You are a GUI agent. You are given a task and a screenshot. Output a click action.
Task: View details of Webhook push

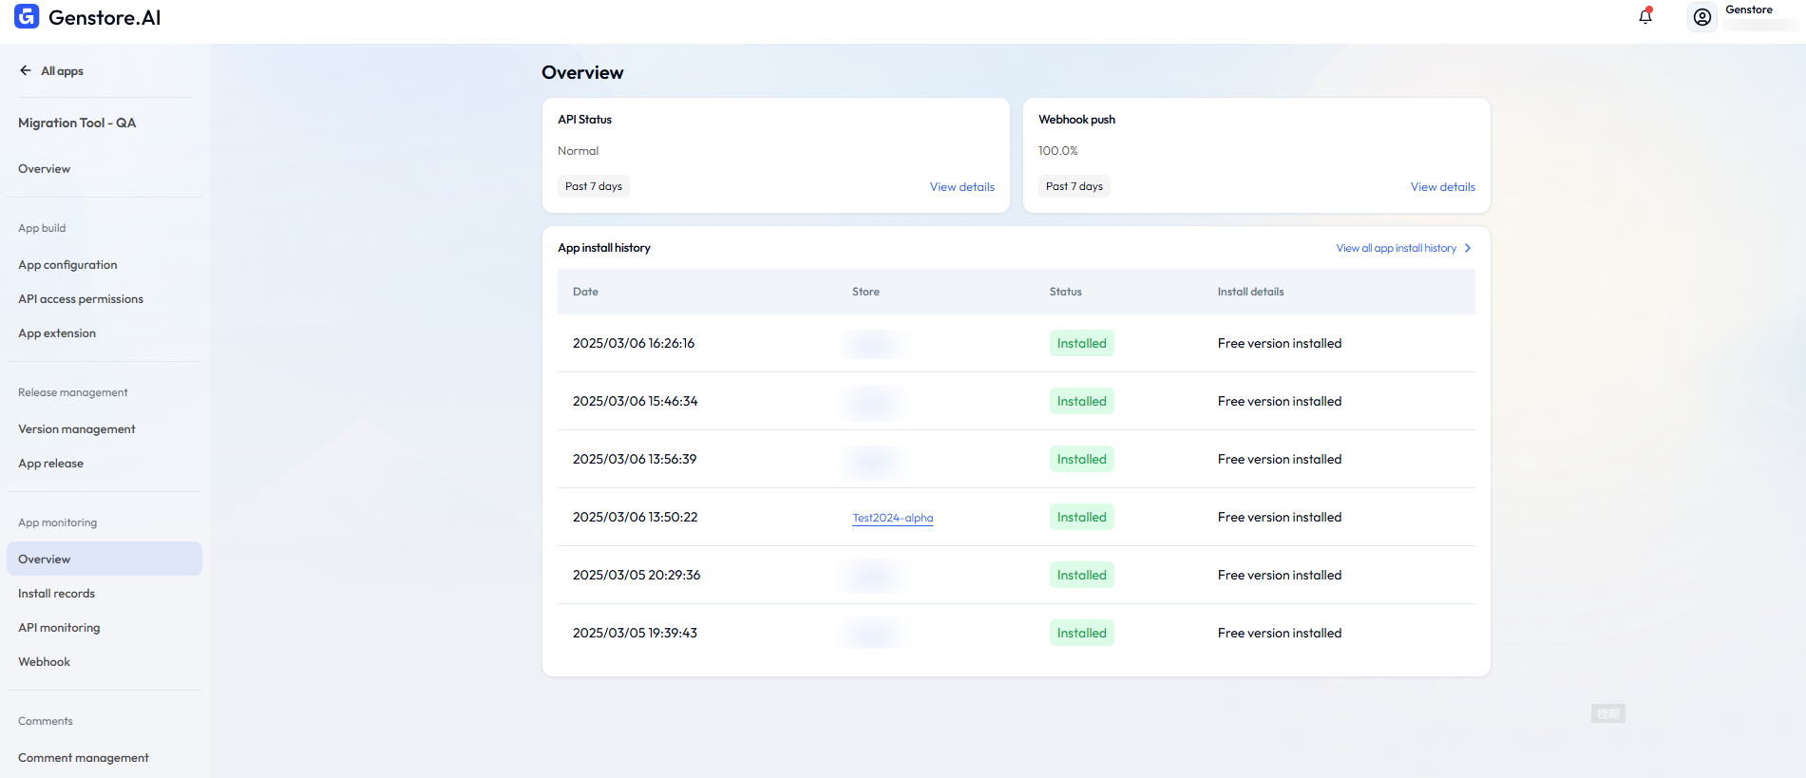click(x=1443, y=187)
